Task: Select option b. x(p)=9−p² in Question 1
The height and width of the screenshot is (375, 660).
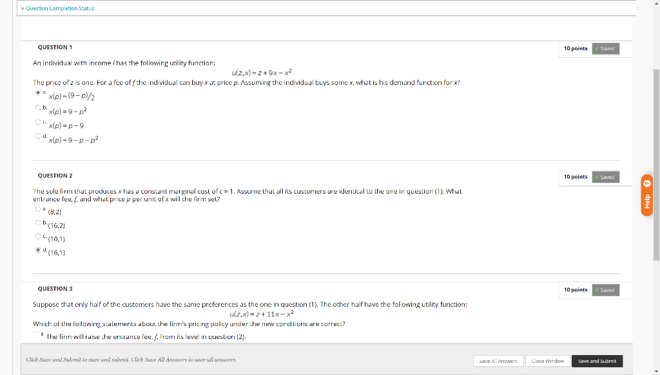Action: 38,107
